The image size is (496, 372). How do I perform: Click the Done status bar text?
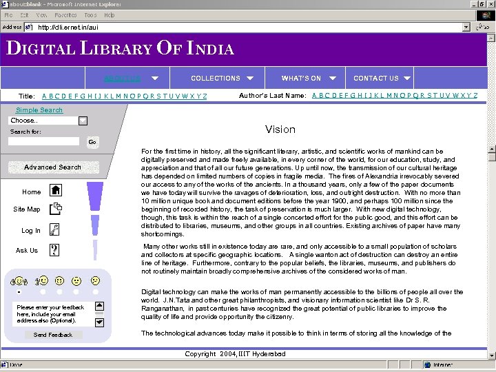pyautogui.click(x=16, y=364)
